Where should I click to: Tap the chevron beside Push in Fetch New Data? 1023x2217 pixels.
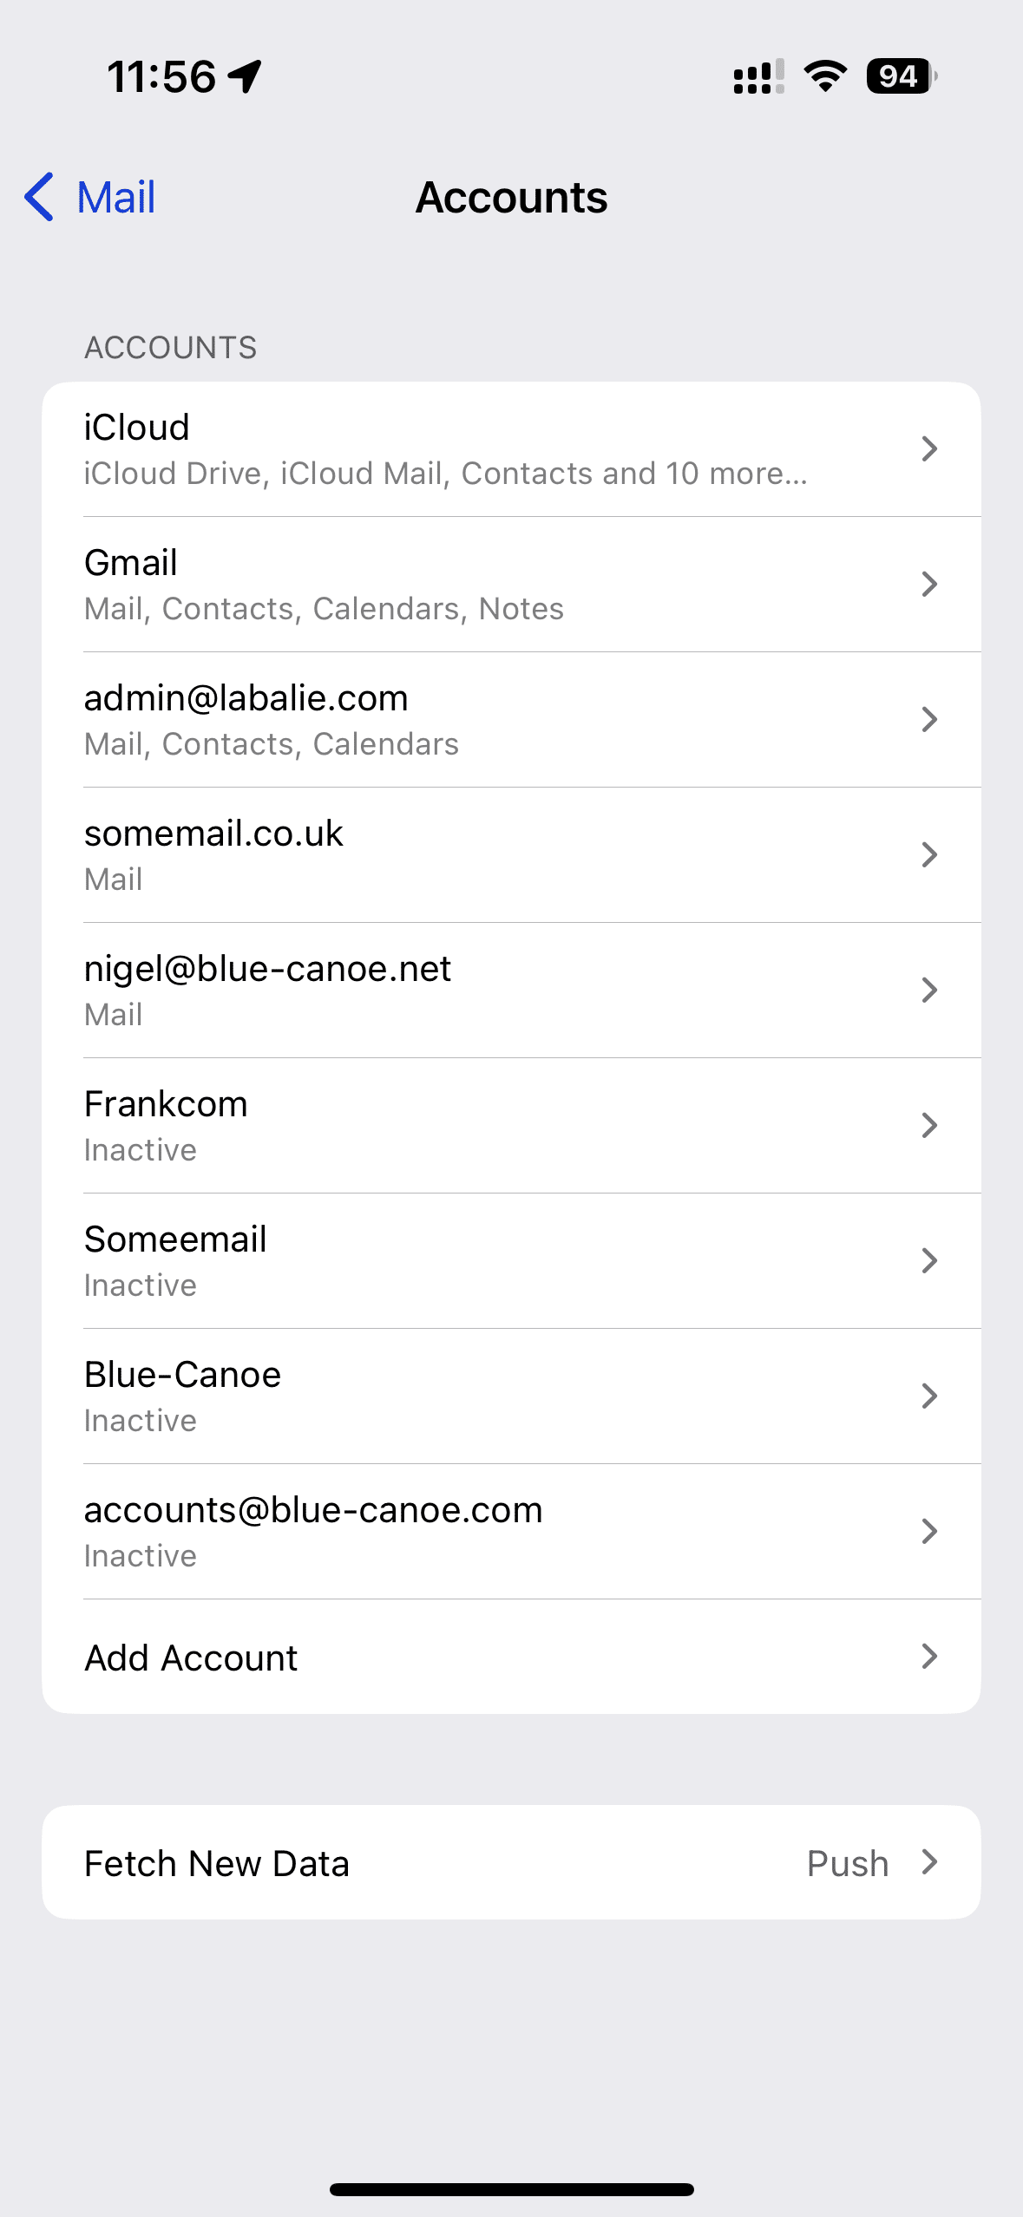(929, 1861)
